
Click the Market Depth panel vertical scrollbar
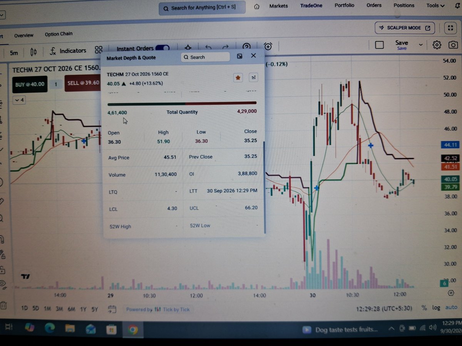[x=264, y=187]
